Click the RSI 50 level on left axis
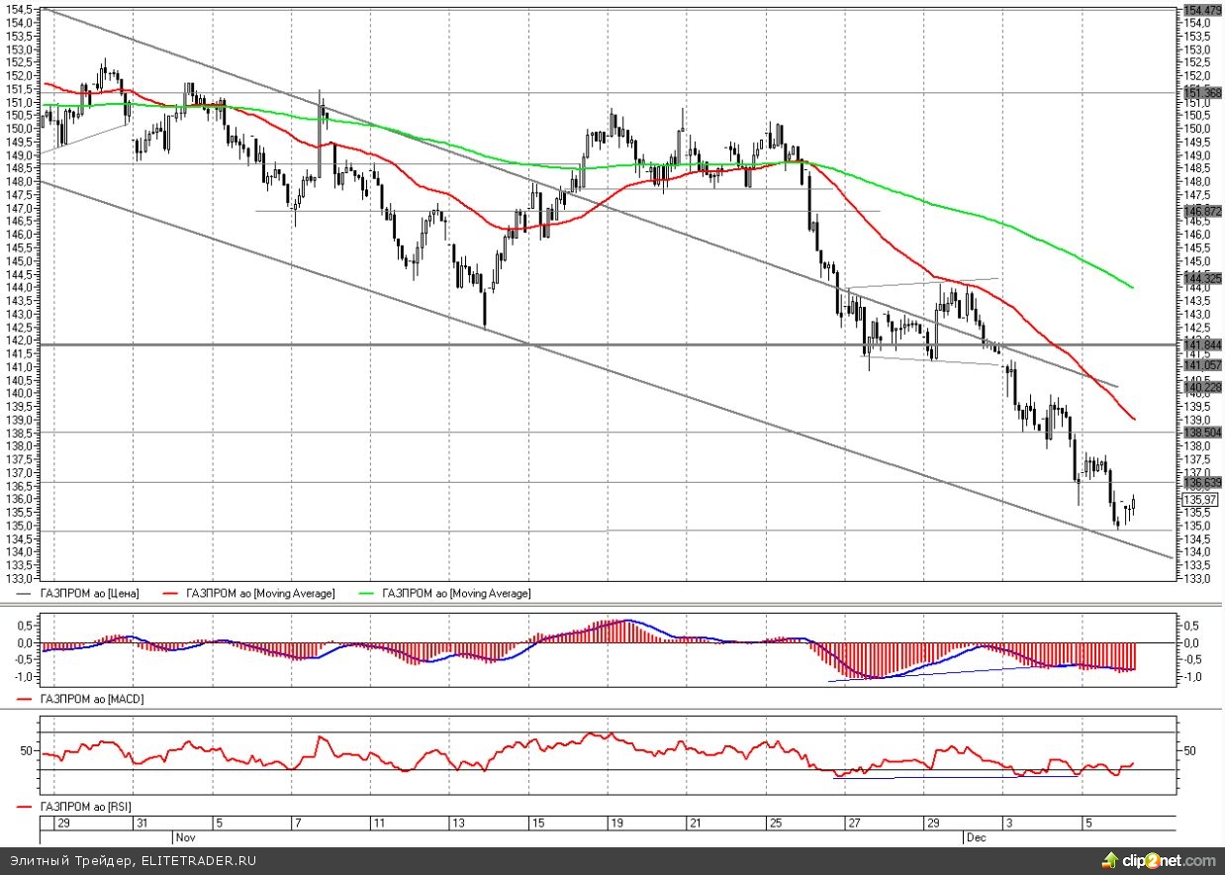This screenshot has width=1225, height=875. [26, 751]
